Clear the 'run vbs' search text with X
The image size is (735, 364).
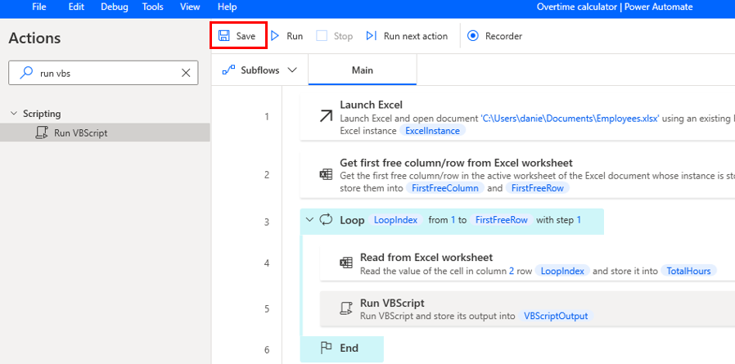coord(186,73)
